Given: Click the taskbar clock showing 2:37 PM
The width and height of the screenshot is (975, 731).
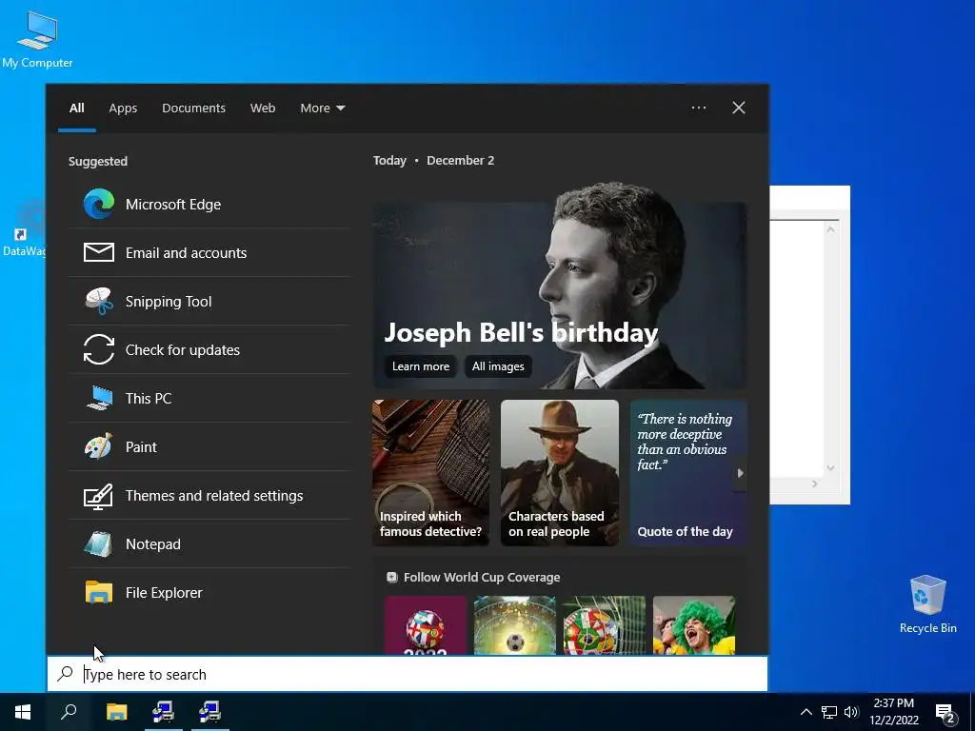Looking at the screenshot, I should [x=893, y=712].
